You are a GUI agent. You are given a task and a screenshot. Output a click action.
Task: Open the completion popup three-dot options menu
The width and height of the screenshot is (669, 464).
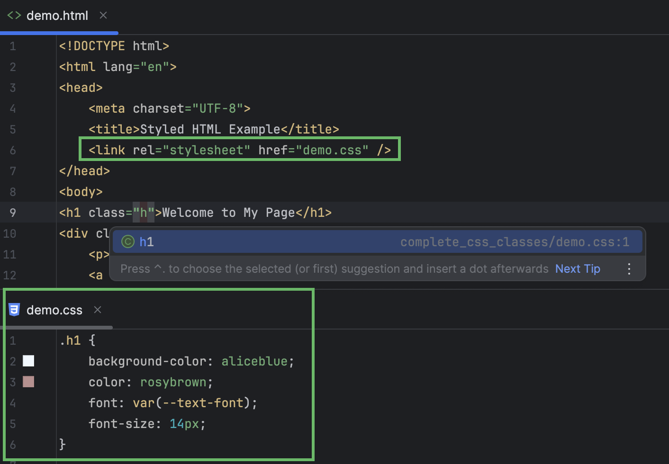[x=629, y=269]
